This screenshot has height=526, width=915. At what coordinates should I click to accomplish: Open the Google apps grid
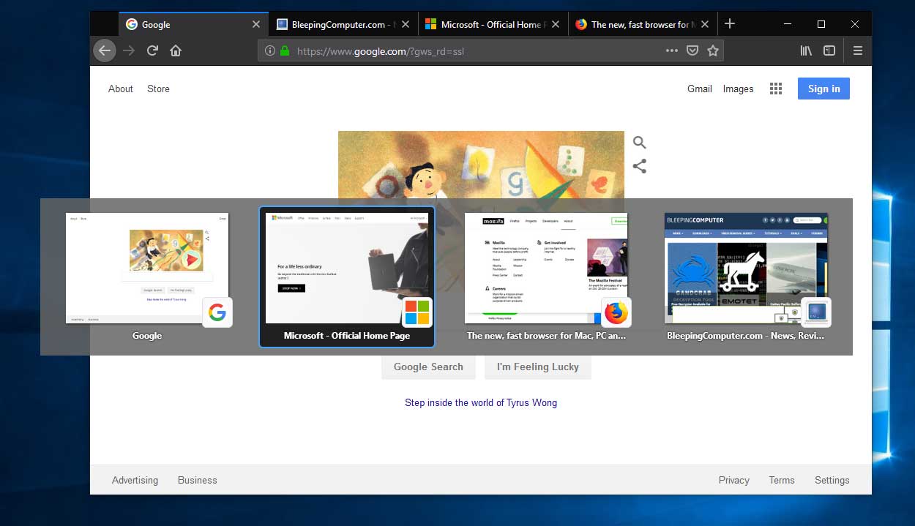pyautogui.click(x=776, y=89)
